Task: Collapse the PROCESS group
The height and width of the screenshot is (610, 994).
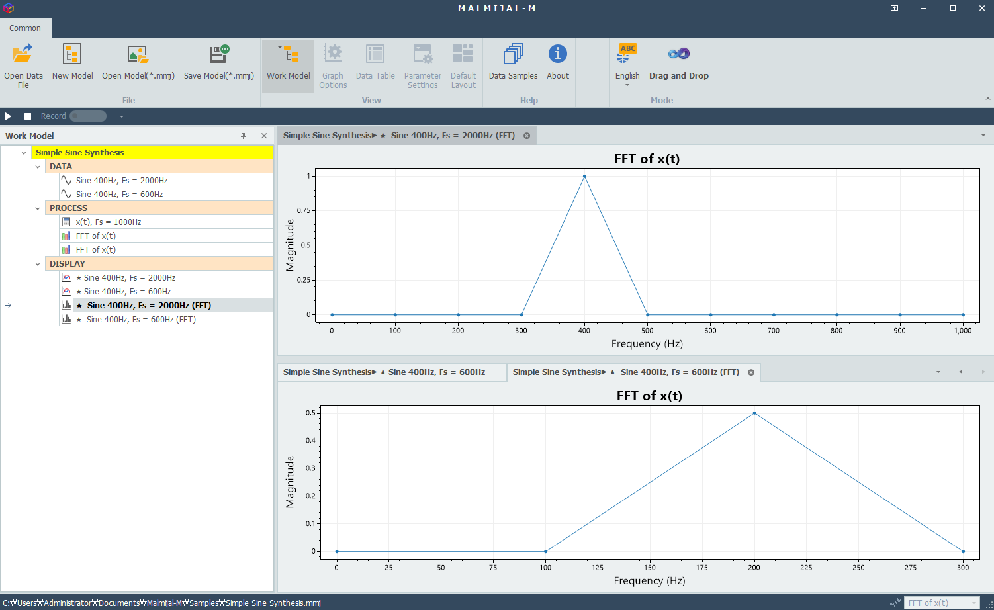Action: click(38, 208)
